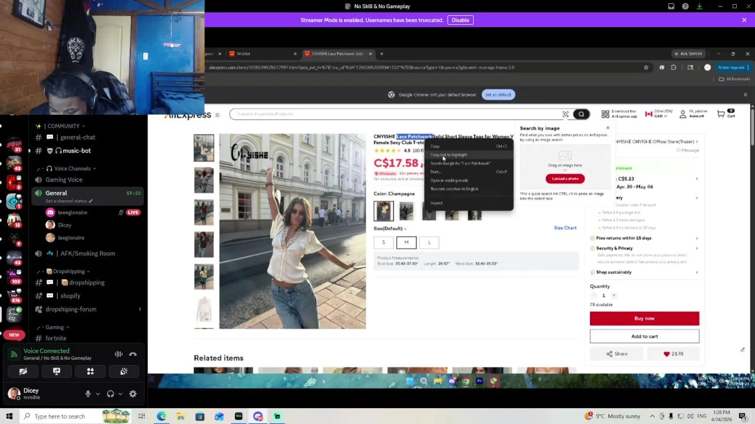
Task: Click the green Discord update download icon
Action: 700,6
